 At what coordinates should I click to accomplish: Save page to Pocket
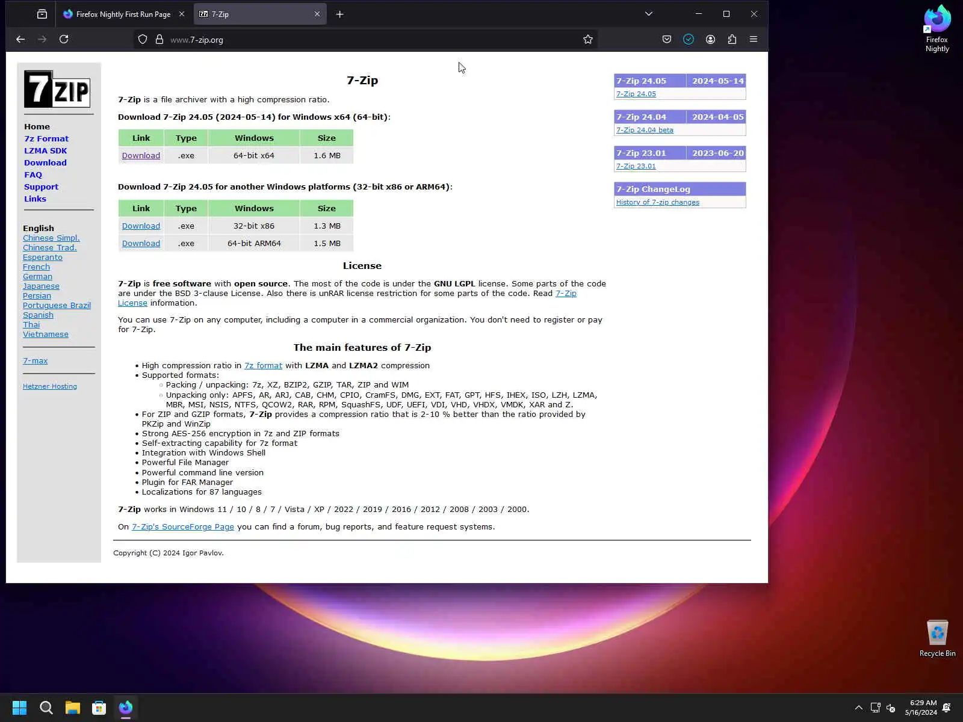click(x=667, y=39)
